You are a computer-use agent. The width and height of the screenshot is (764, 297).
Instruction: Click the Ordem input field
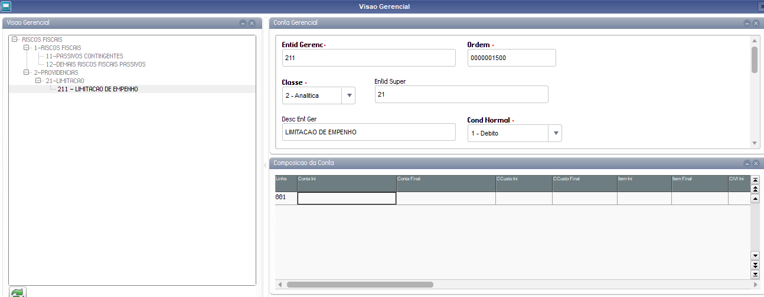[x=512, y=58]
